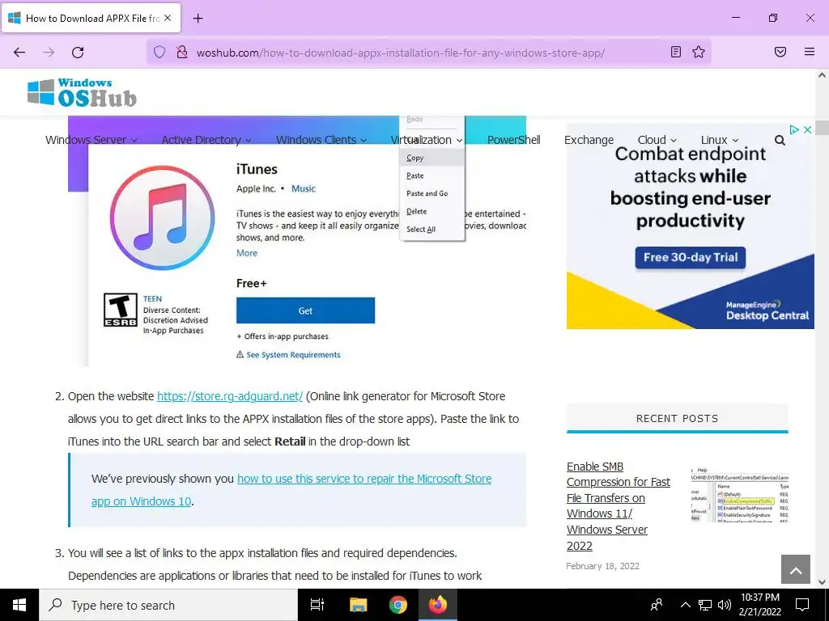Click the Windows OSHub site logo
This screenshot has height=621, width=829.
pos(82,92)
